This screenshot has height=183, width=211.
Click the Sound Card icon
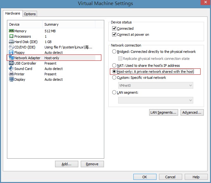[11, 69]
